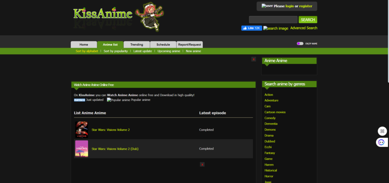This screenshot has width=389, height=183.
Task: Click the List Anime Anime column header
Action: (90, 113)
